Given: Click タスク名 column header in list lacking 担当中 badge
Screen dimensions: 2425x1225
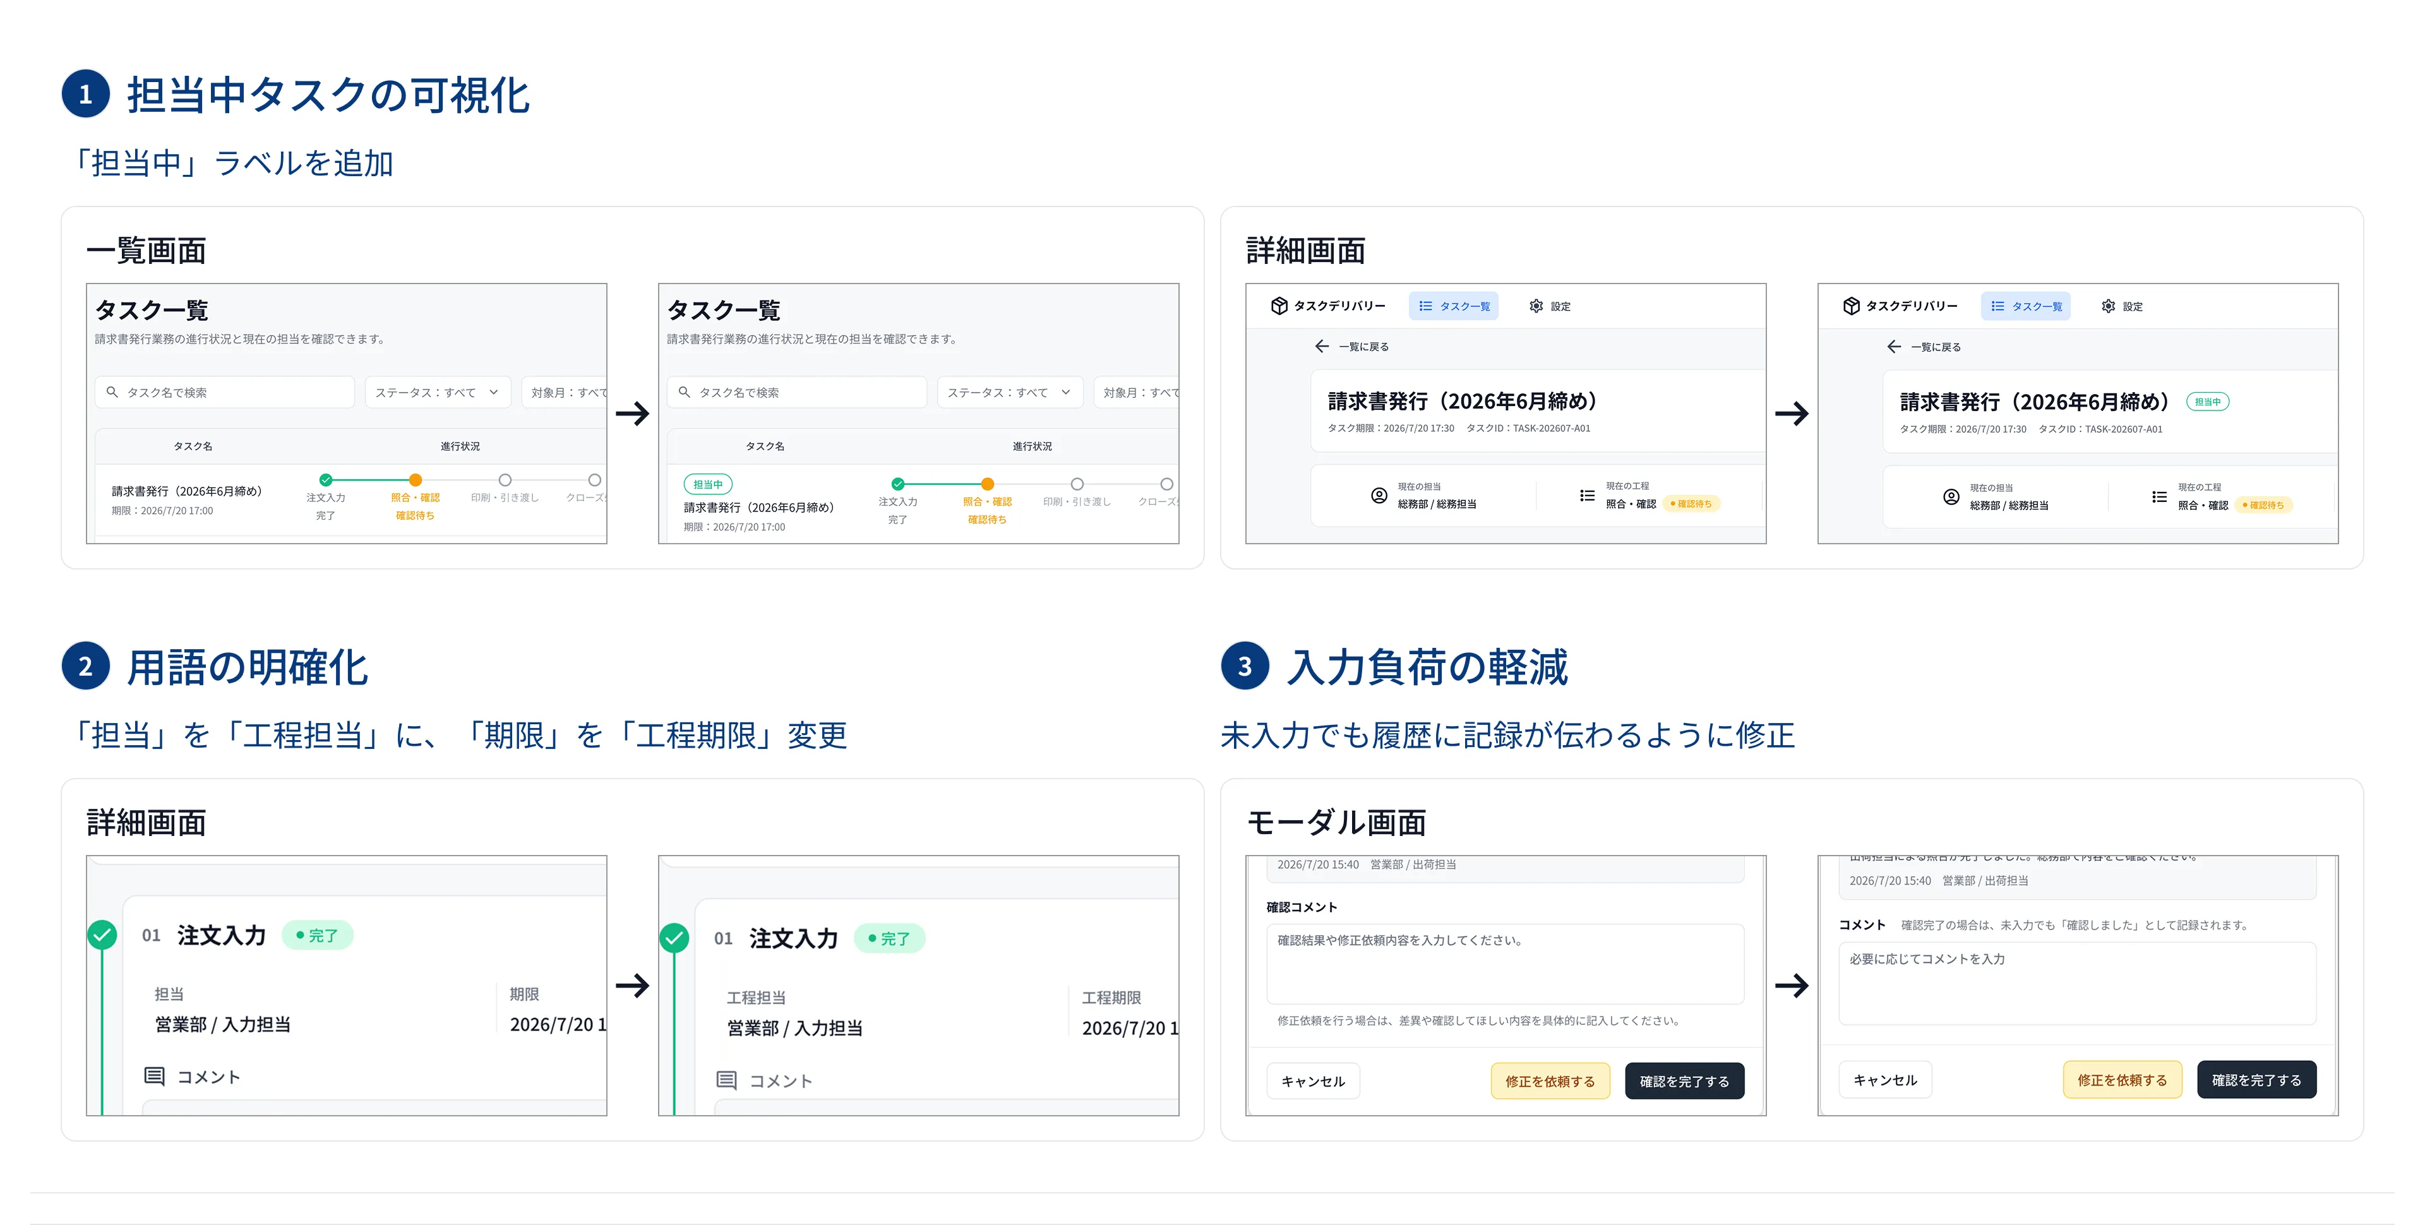Looking at the screenshot, I should 193,446.
